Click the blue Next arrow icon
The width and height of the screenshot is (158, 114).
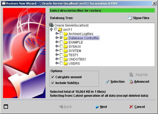point(97,107)
